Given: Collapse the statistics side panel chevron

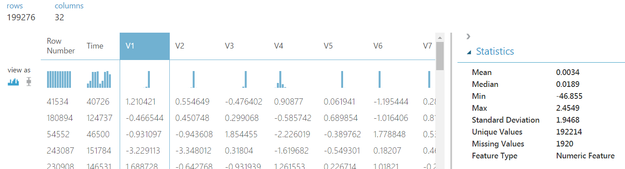Looking at the screenshot, I should click(x=468, y=37).
